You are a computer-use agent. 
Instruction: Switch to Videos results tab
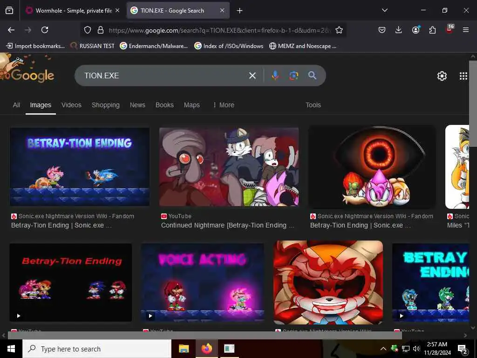pos(71,105)
